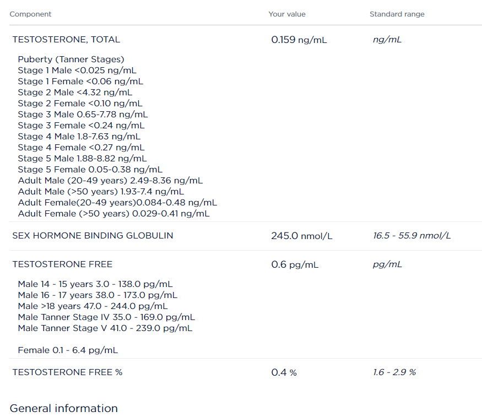Open the SEX HORMONE BINDING GLOBULIN row

coord(93,236)
